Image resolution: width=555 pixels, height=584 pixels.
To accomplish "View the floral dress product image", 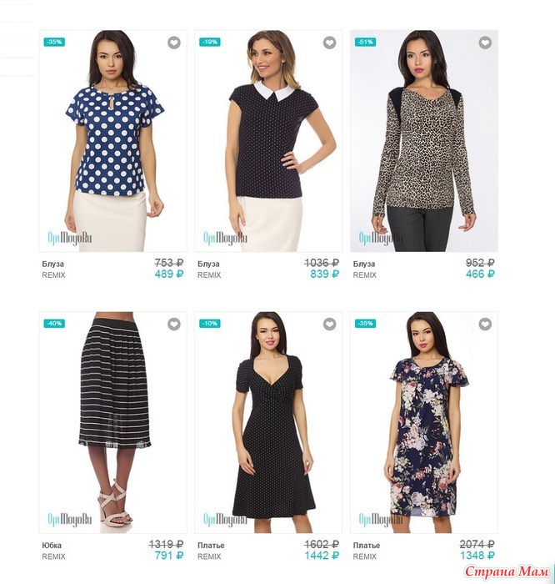I will [424, 423].
